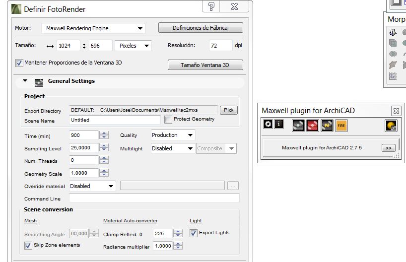Click the gray Maxwell render icon
Image resolution: width=406 pixels, height=262 pixels.
point(298,126)
